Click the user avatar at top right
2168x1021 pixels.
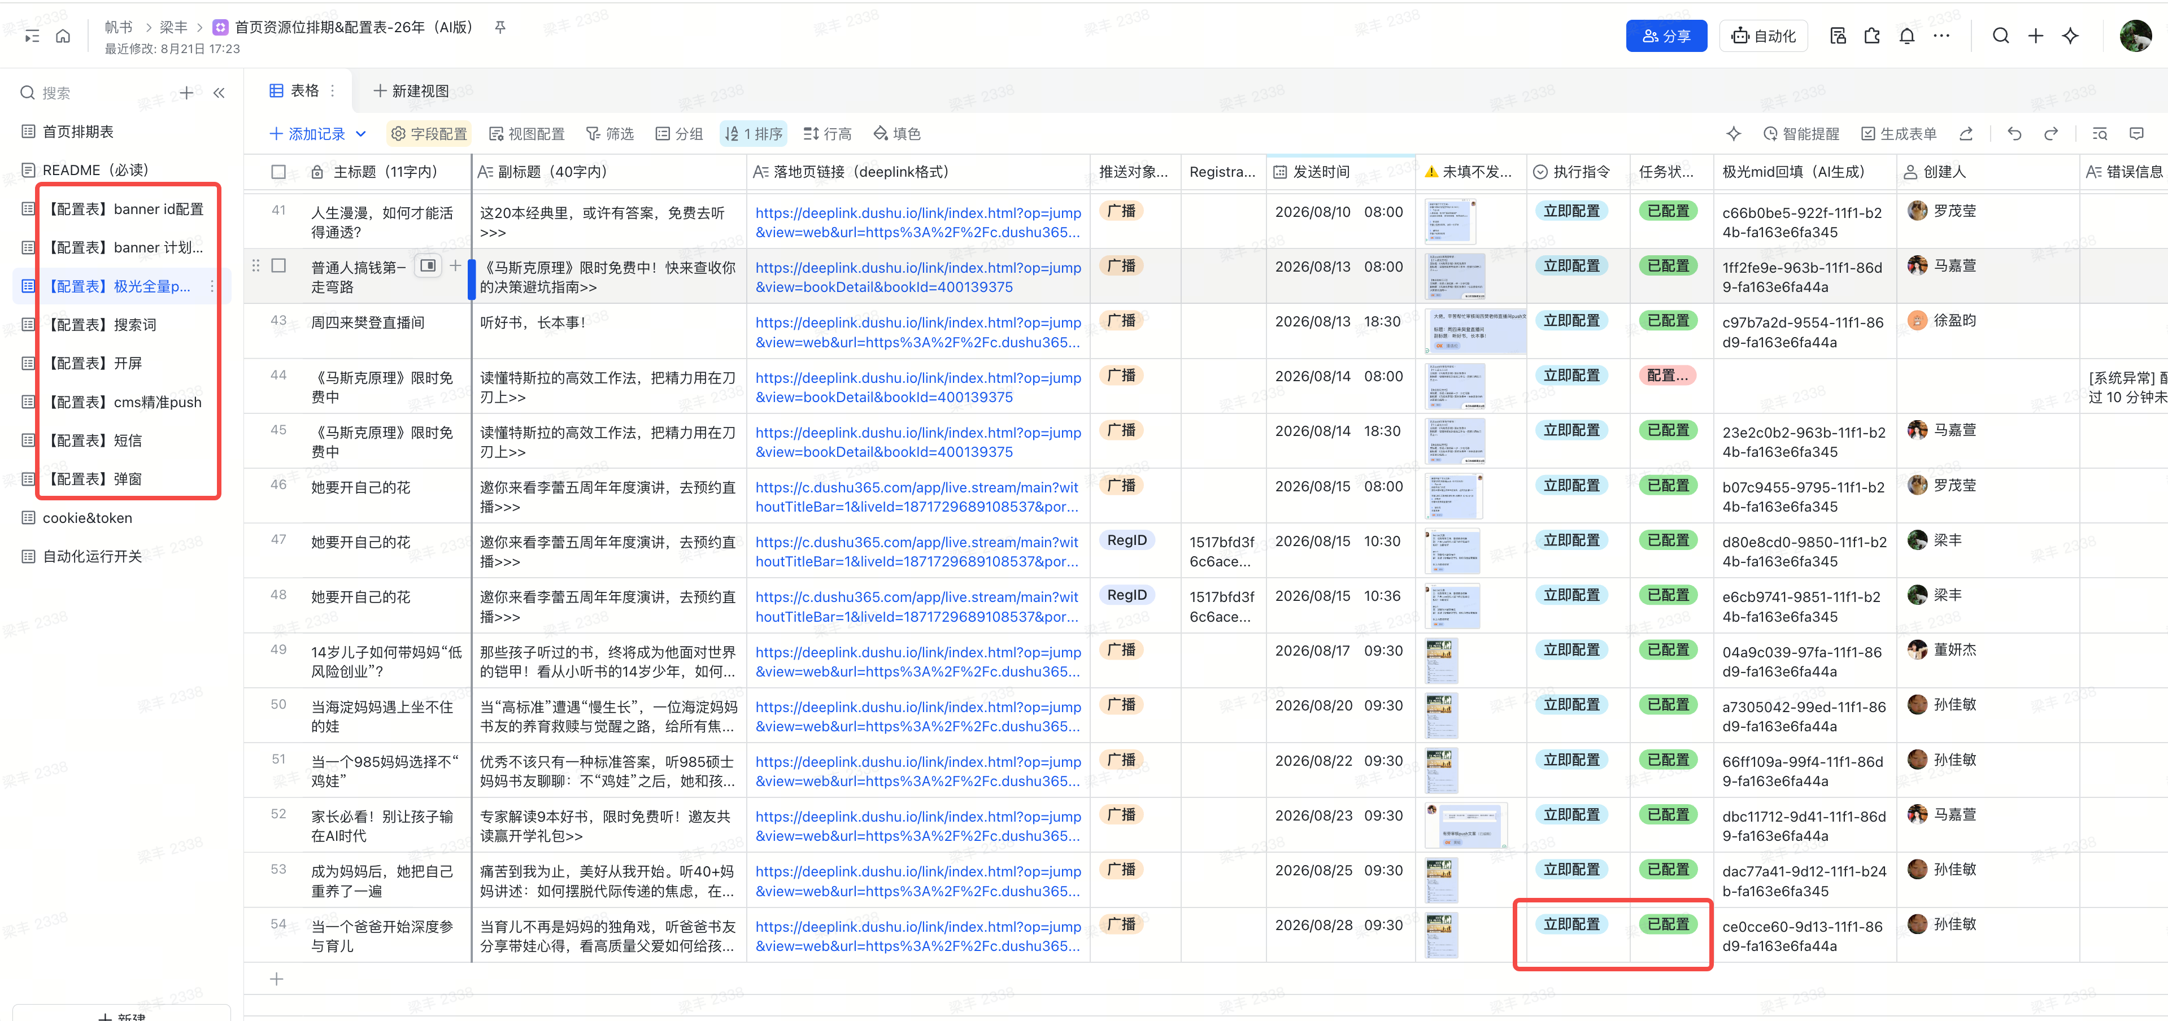(2134, 36)
